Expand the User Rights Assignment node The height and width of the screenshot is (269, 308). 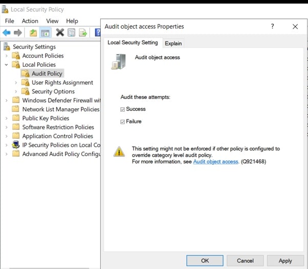click(x=16, y=83)
